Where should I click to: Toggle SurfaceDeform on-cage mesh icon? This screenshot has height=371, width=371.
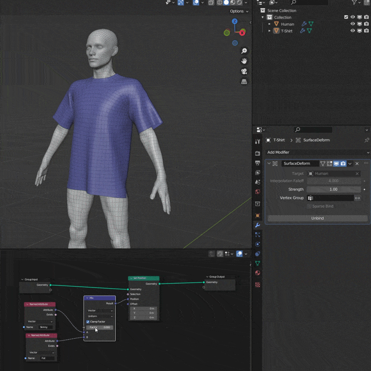[x=322, y=164]
